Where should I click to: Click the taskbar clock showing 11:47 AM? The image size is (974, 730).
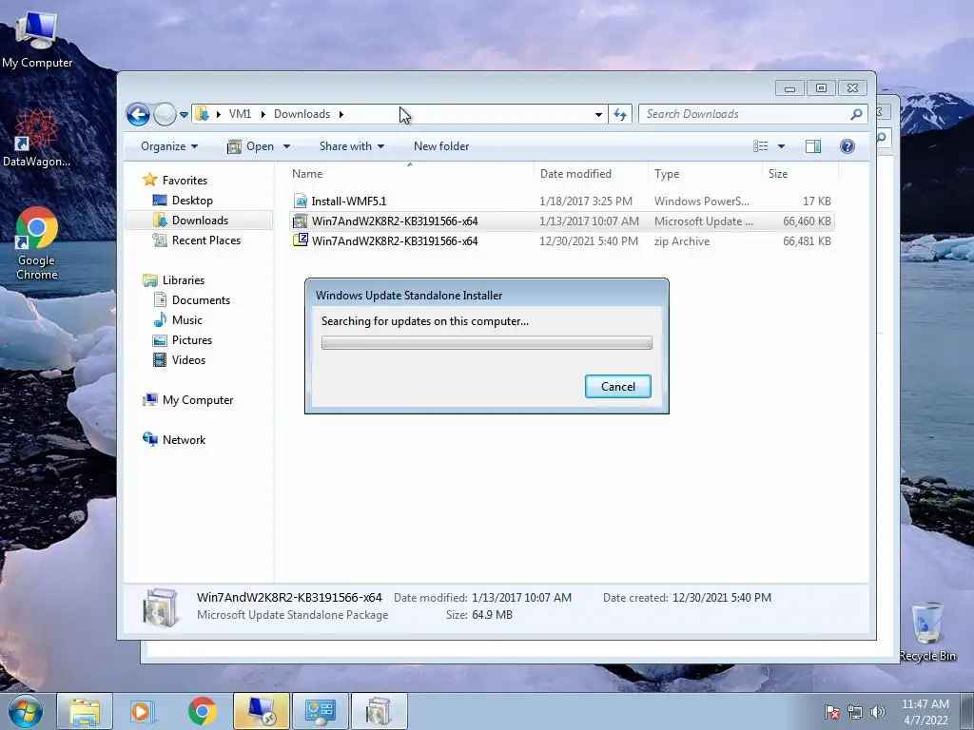coord(925,712)
